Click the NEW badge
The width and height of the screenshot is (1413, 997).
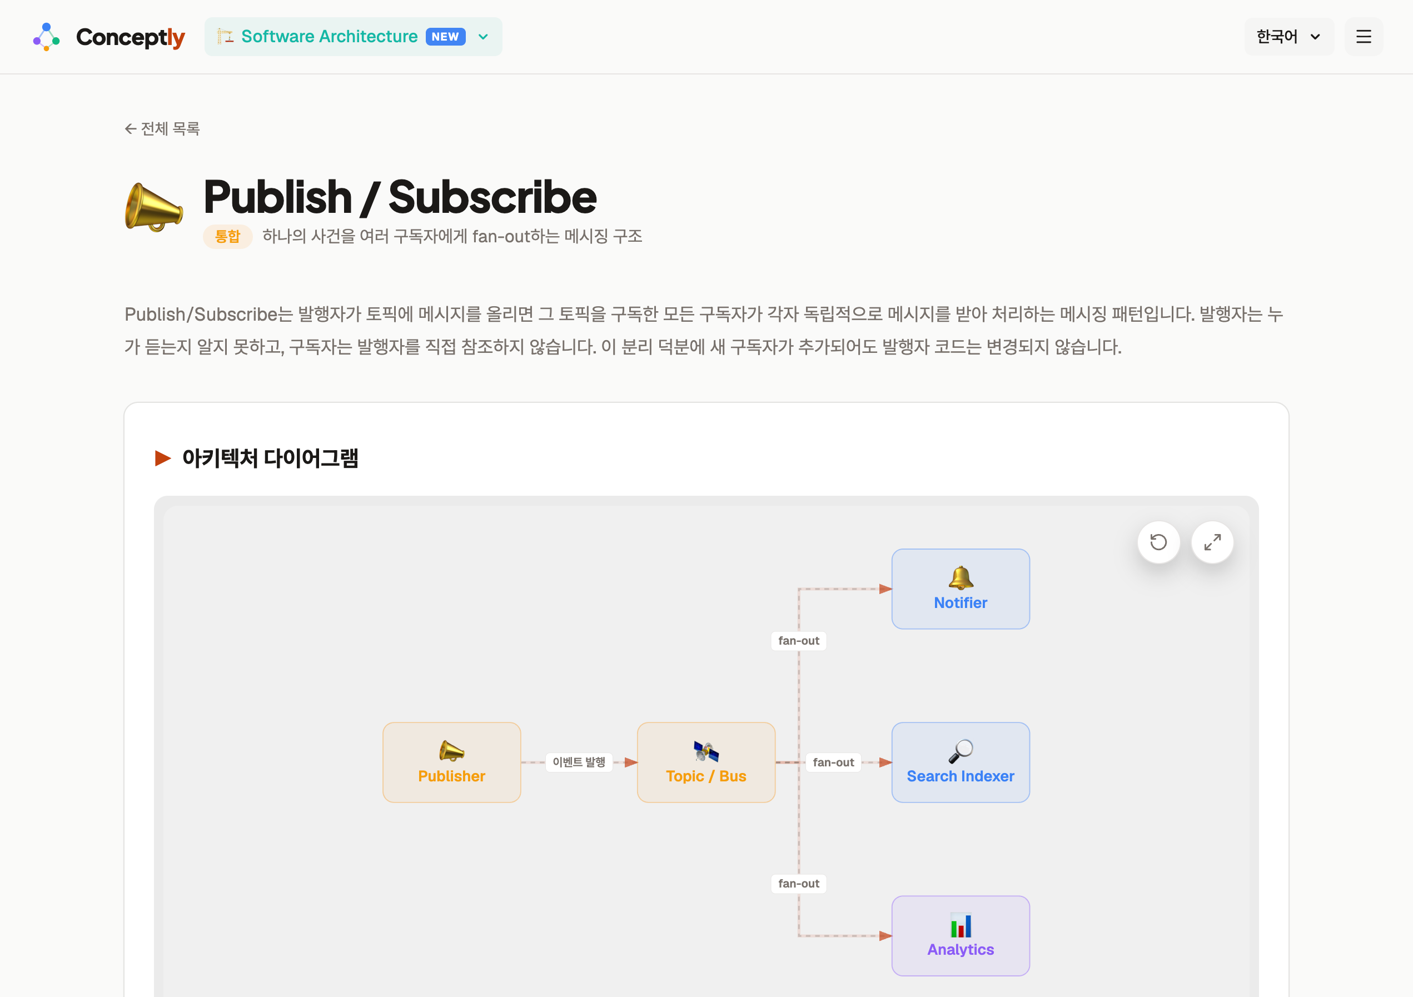point(445,37)
